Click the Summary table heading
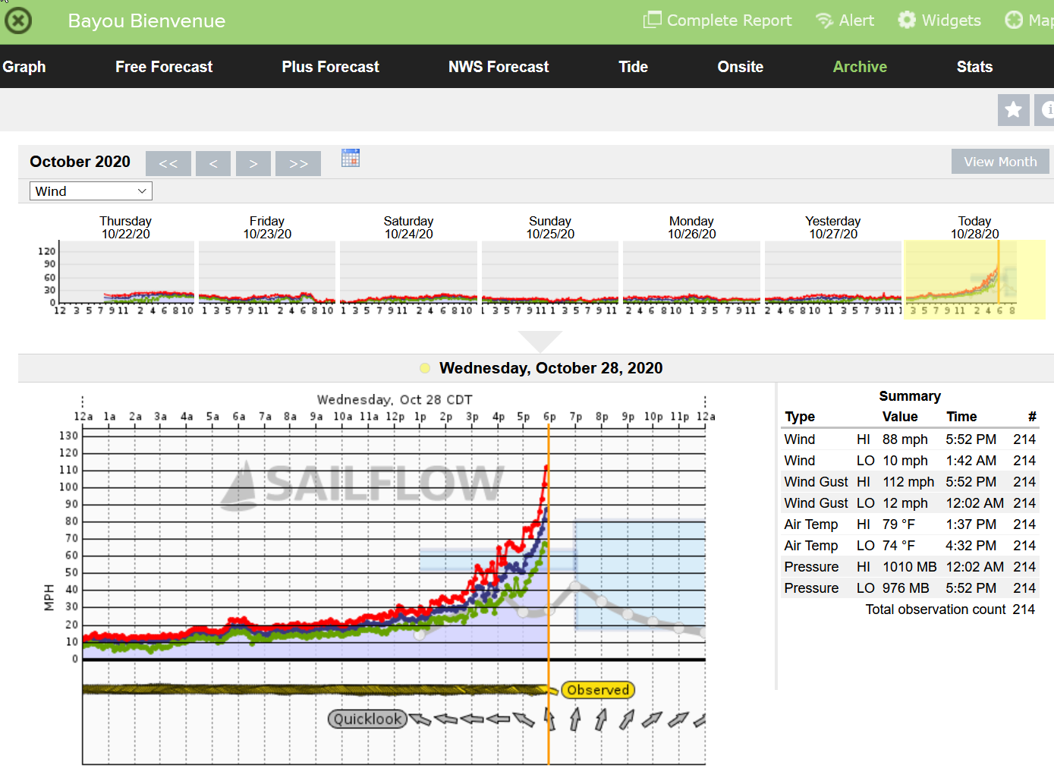 pos(910,396)
